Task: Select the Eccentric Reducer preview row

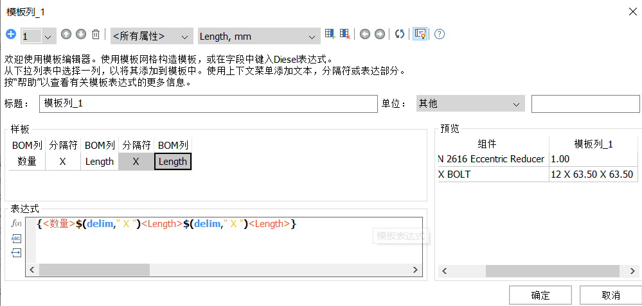Action: click(x=538, y=159)
